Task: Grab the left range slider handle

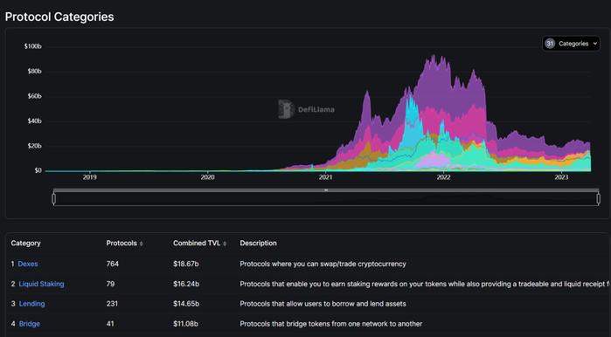Action: click(x=54, y=199)
